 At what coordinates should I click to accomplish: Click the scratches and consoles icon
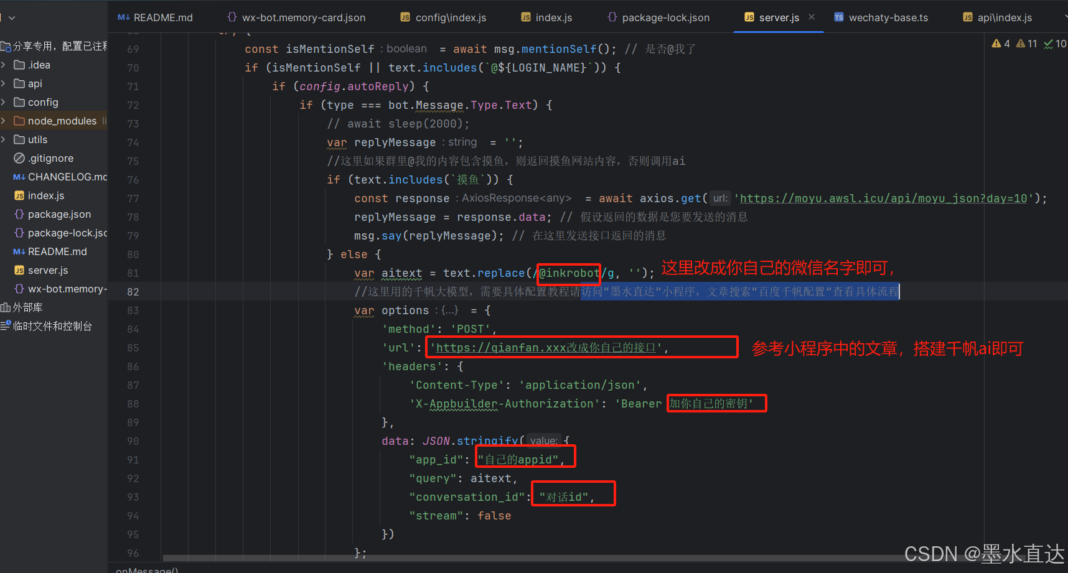pos(6,326)
